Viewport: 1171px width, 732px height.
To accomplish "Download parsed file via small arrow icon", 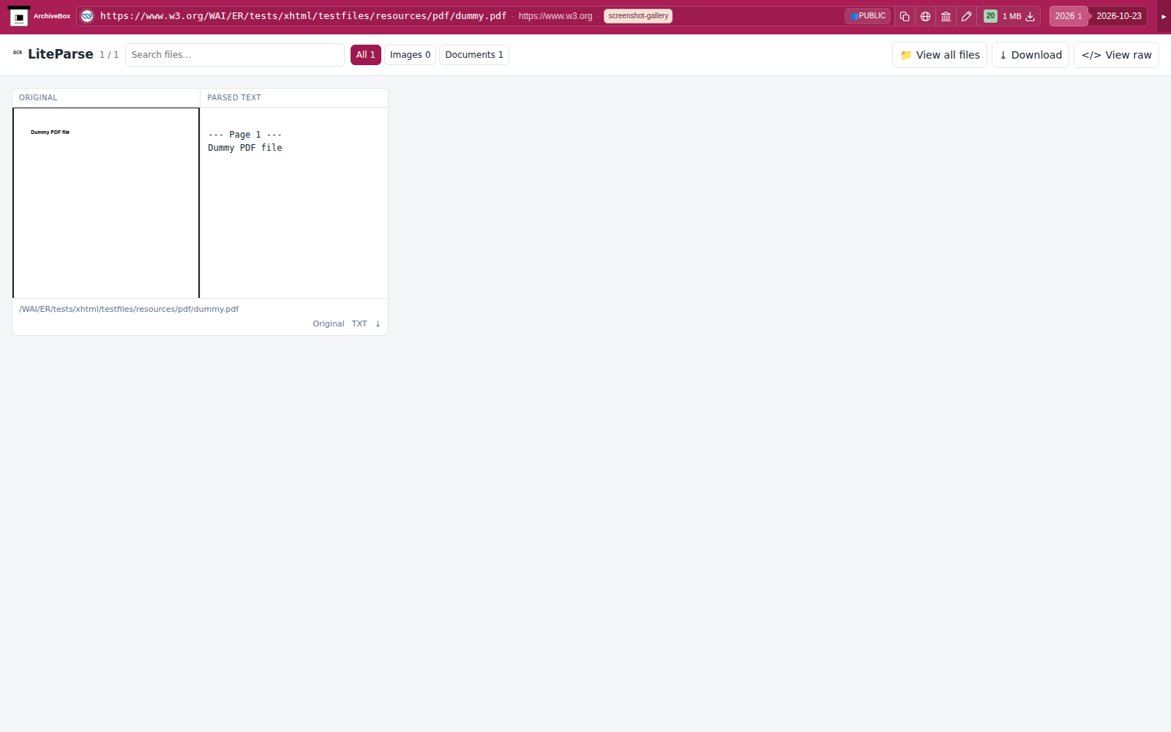I will (x=378, y=324).
